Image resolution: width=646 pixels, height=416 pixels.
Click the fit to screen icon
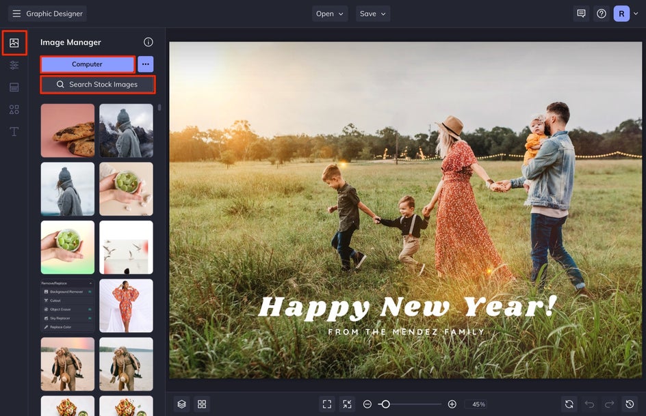click(x=327, y=404)
